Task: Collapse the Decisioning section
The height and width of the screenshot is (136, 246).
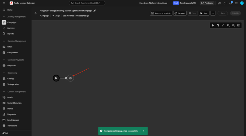Action: [x=4, y=73]
